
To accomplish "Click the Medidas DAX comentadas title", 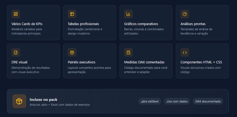I will click(144, 62).
